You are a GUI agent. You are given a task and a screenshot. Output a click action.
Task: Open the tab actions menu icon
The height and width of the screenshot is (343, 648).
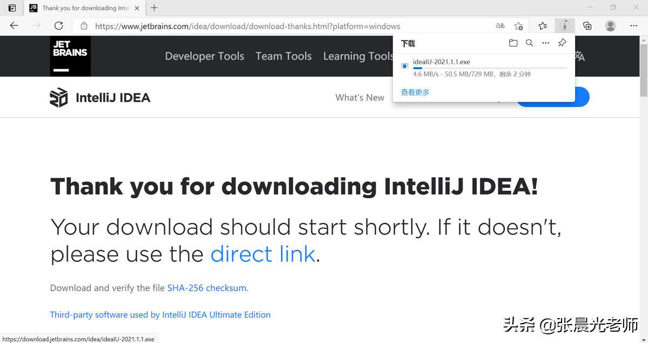pos(12,8)
